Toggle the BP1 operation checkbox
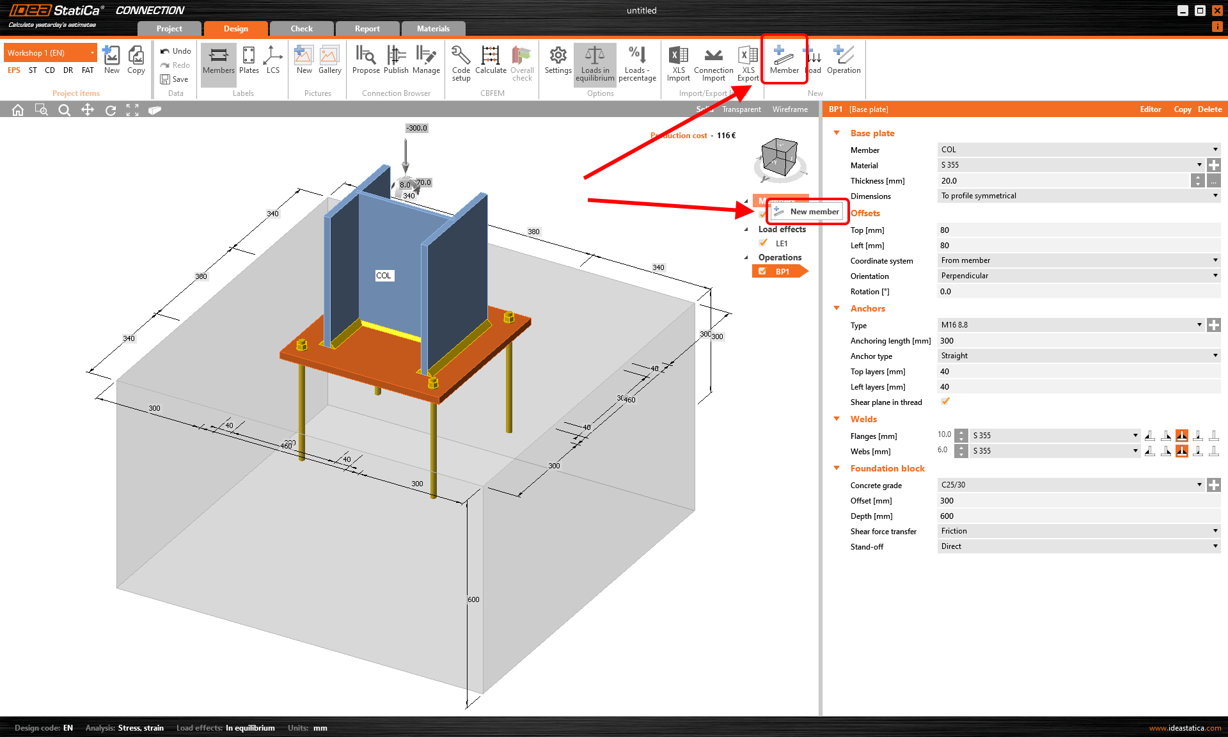1228x737 pixels. 762,271
